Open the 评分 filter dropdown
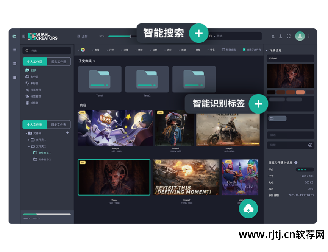The width and height of the screenshot is (328, 252). 168,50
